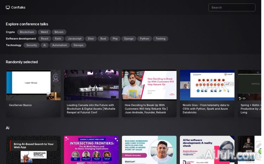The image size is (264, 164).
Task: Filter talks by Bitcoin tag
Action: [x=59, y=32]
